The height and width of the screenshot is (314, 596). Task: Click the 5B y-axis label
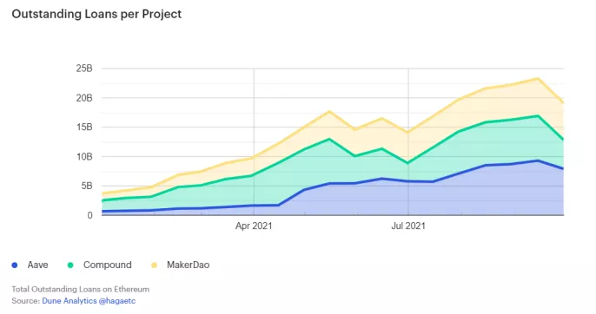86,186
